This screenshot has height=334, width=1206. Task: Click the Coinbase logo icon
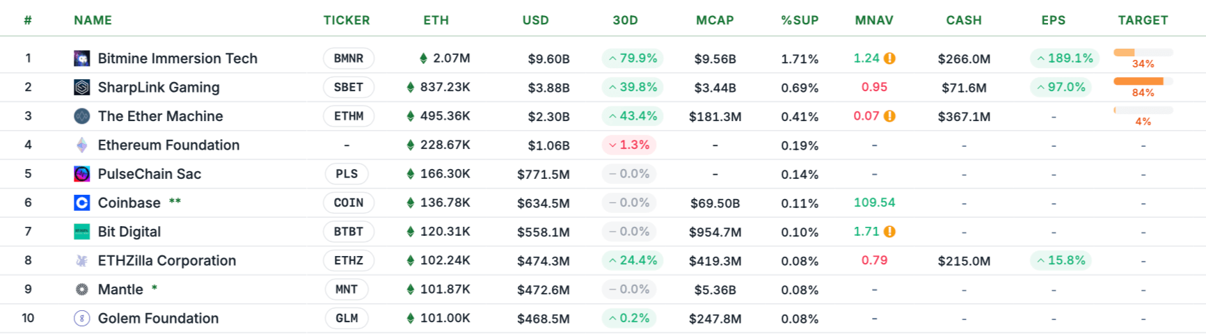click(82, 203)
